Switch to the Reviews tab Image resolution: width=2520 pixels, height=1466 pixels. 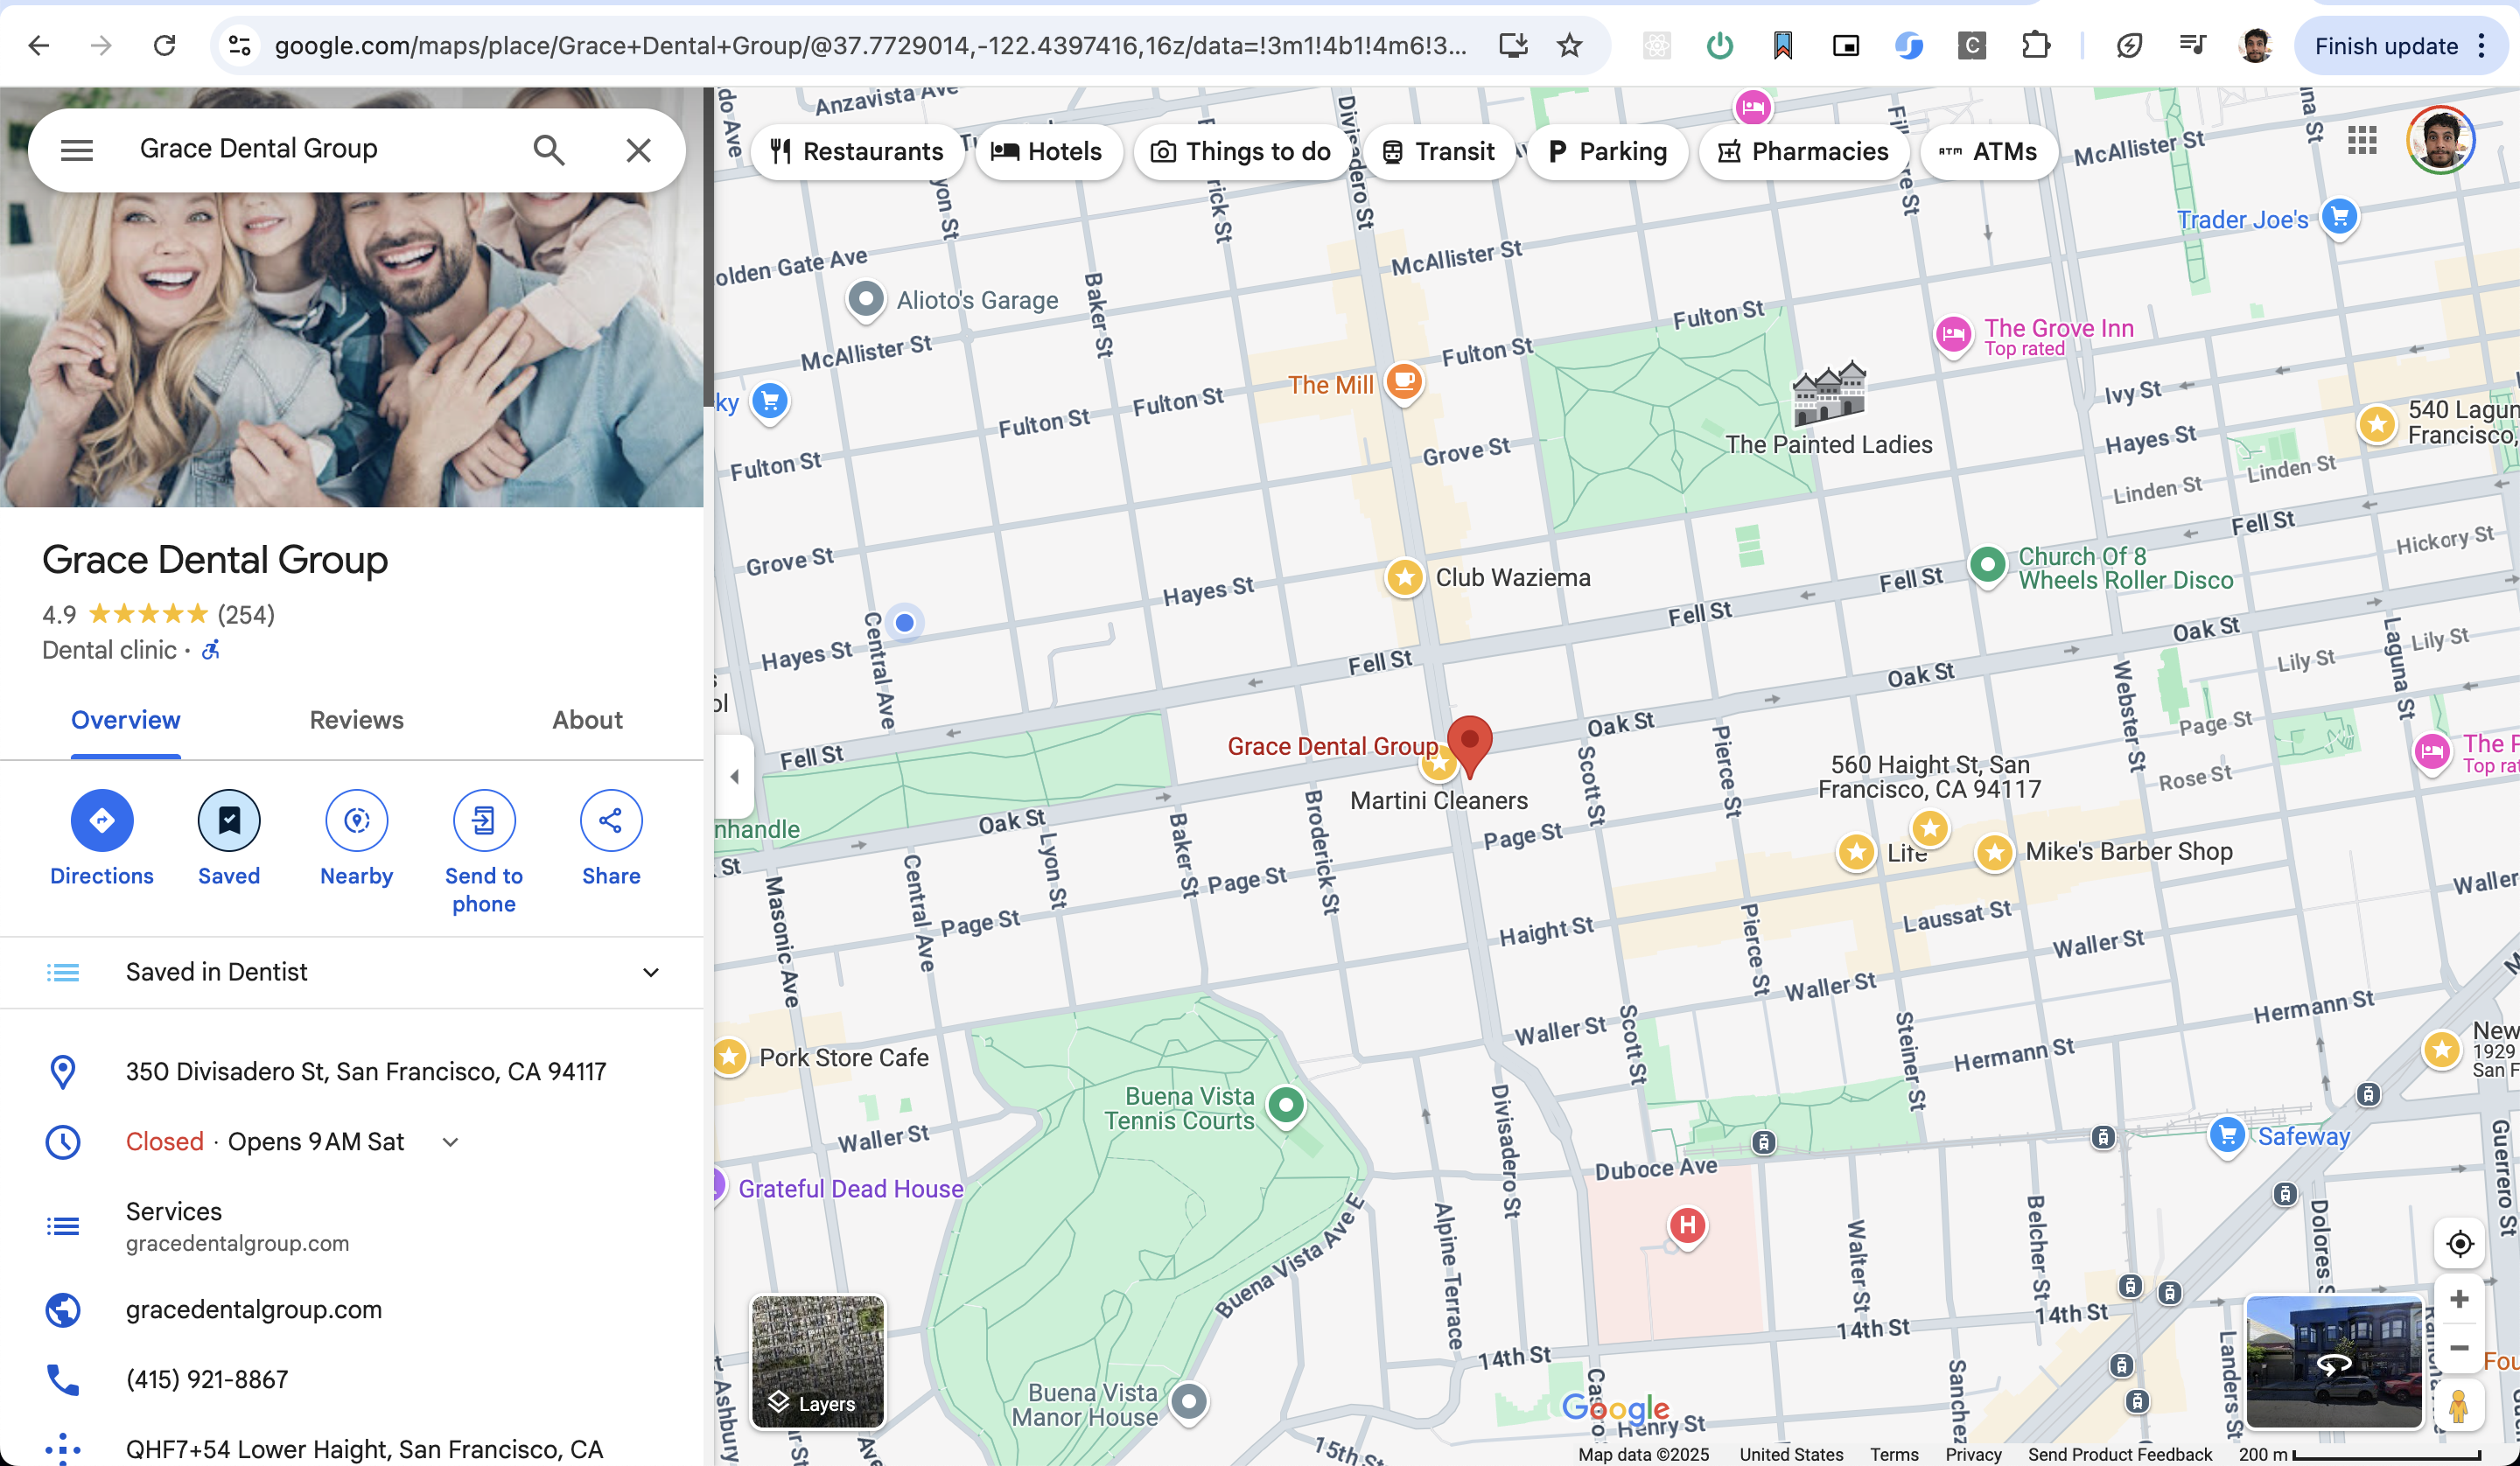pos(356,720)
